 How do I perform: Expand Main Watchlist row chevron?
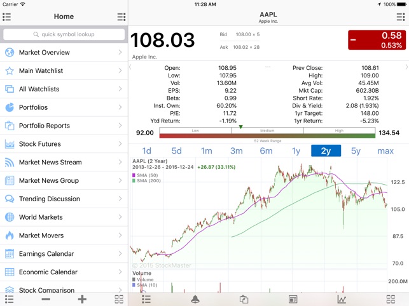coord(120,70)
